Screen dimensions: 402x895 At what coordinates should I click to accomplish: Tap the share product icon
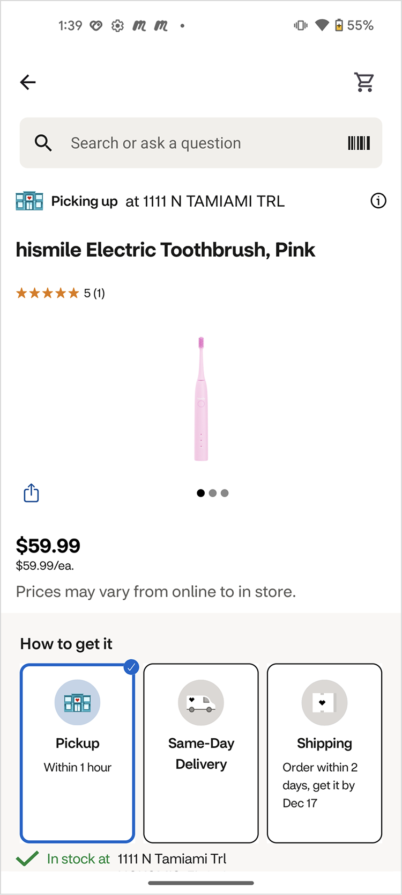[x=31, y=493]
